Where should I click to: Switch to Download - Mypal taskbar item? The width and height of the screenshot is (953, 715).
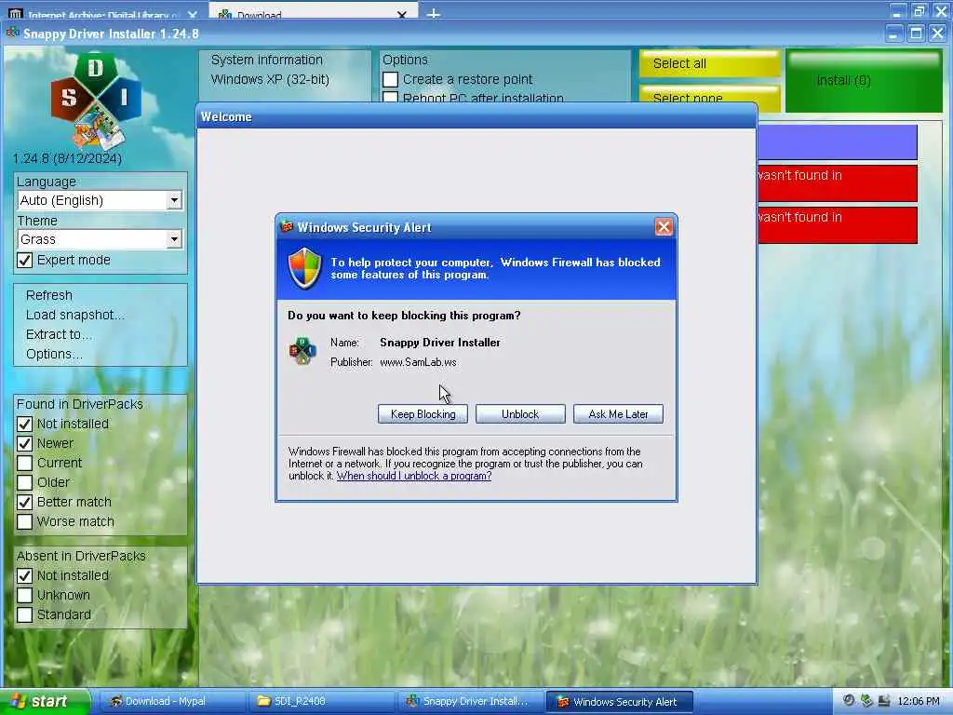coord(172,702)
